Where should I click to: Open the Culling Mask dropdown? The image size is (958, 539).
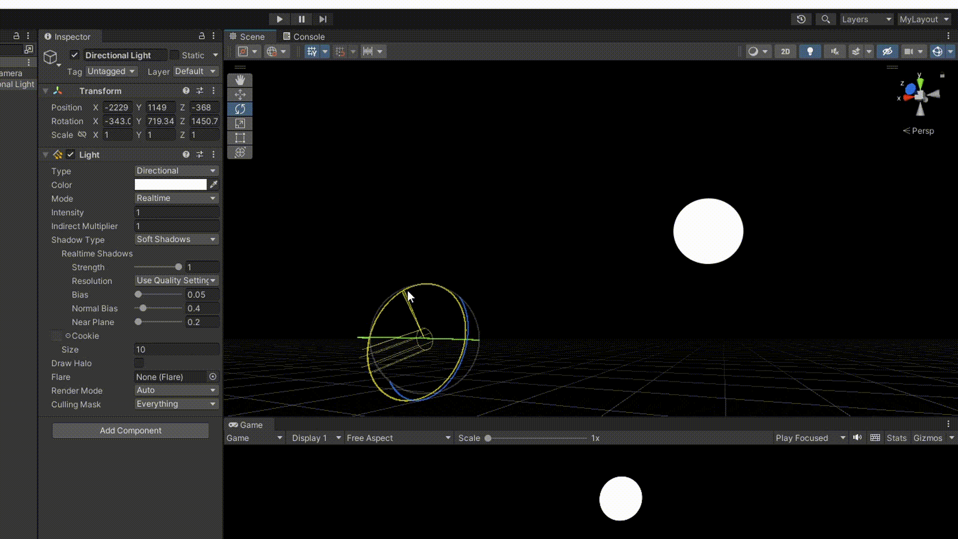[x=176, y=404]
